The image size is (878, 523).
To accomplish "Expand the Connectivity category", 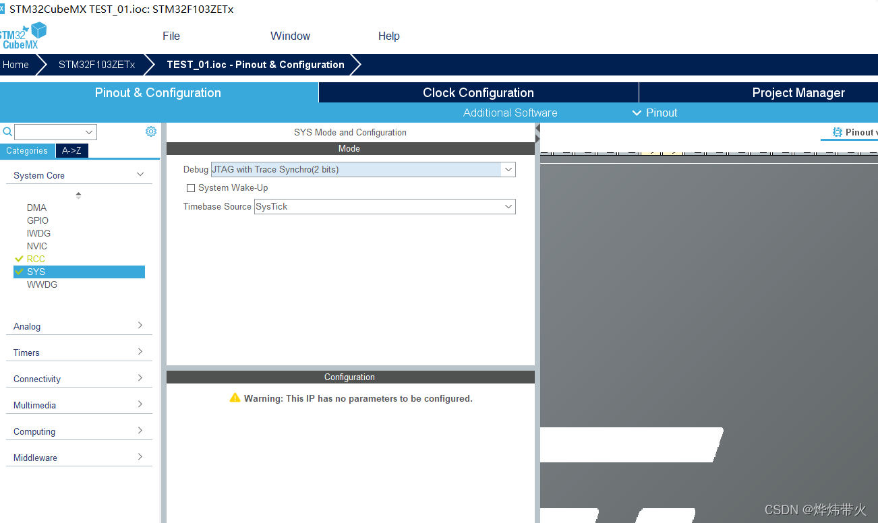I will coord(140,378).
